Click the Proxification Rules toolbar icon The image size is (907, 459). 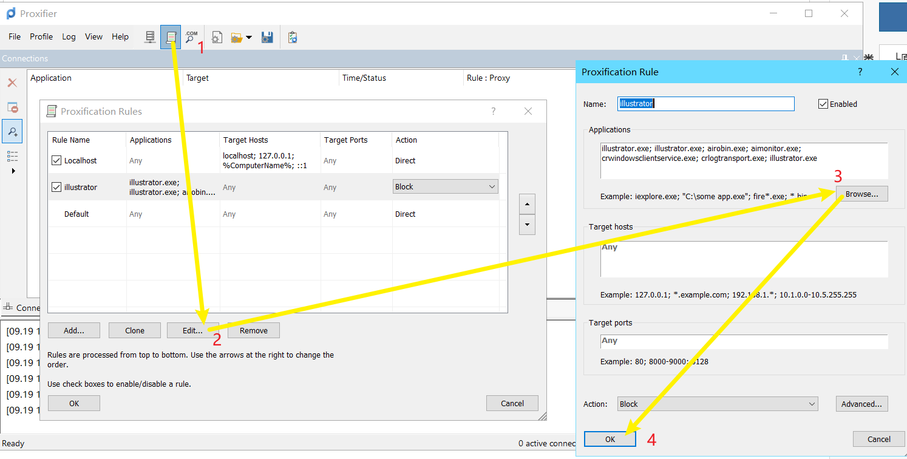(x=171, y=37)
